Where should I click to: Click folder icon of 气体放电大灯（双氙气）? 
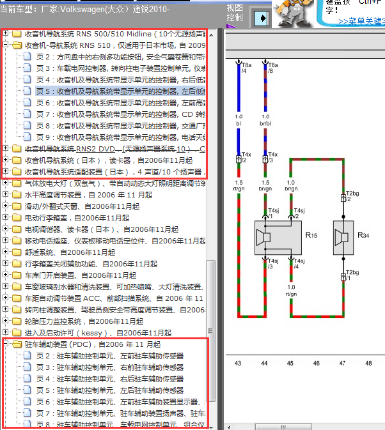(x=17, y=183)
